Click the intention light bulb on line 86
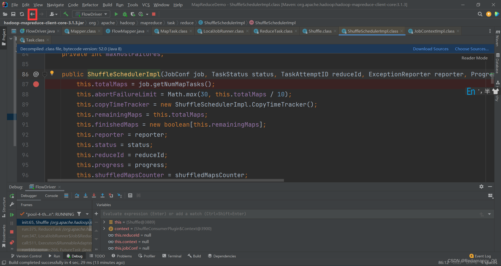501x266 pixels. click(x=52, y=73)
